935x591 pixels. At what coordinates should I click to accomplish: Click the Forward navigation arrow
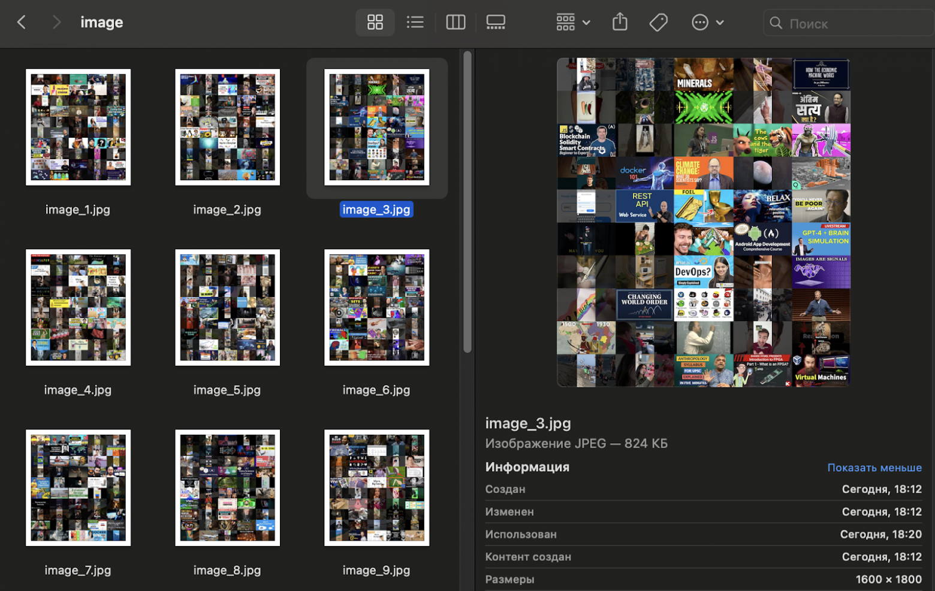point(56,23)
